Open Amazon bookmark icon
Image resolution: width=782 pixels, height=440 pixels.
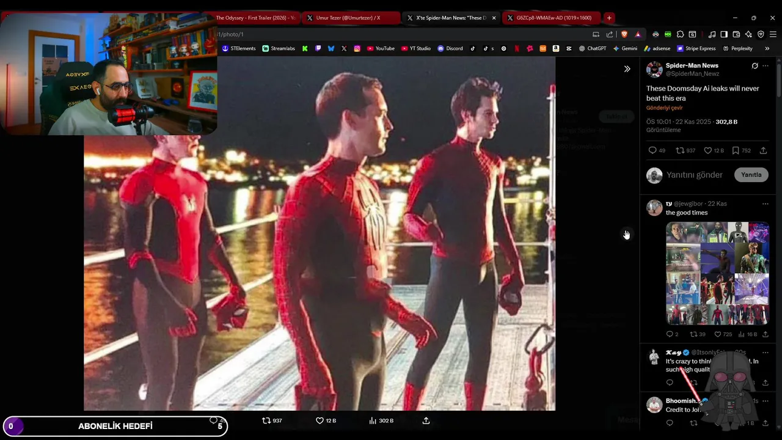[555, 48]
